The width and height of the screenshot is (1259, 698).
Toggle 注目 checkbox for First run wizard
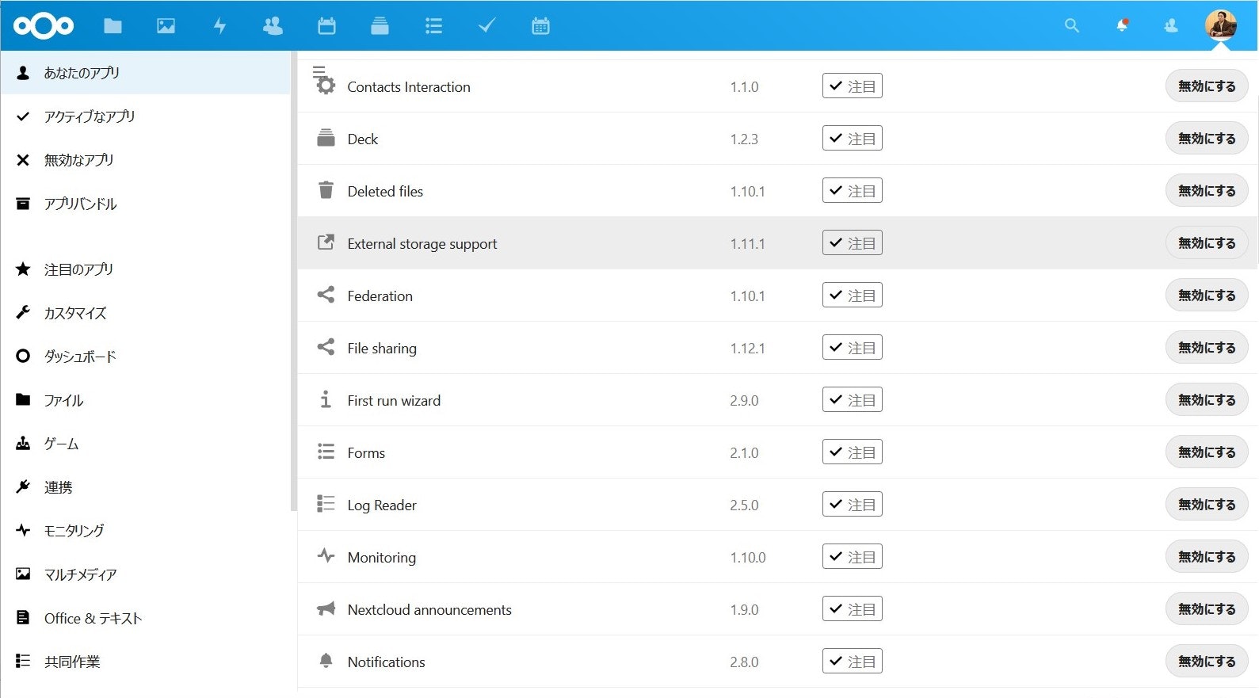pyautogui.click(x=853, y=400)
